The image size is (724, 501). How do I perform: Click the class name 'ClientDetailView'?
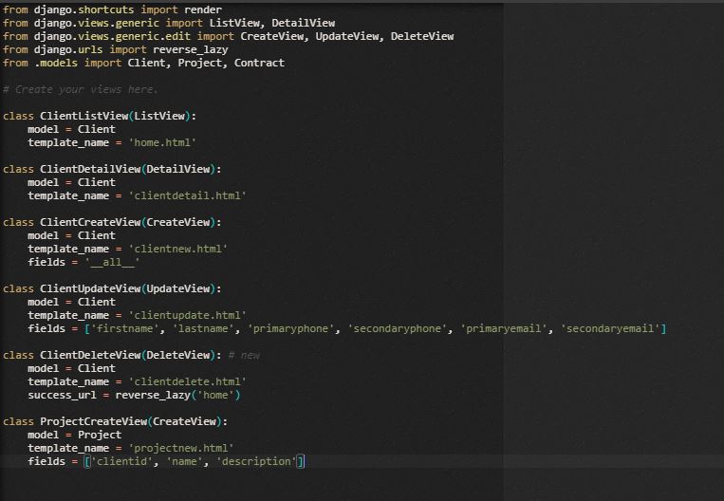click(90, 169)
